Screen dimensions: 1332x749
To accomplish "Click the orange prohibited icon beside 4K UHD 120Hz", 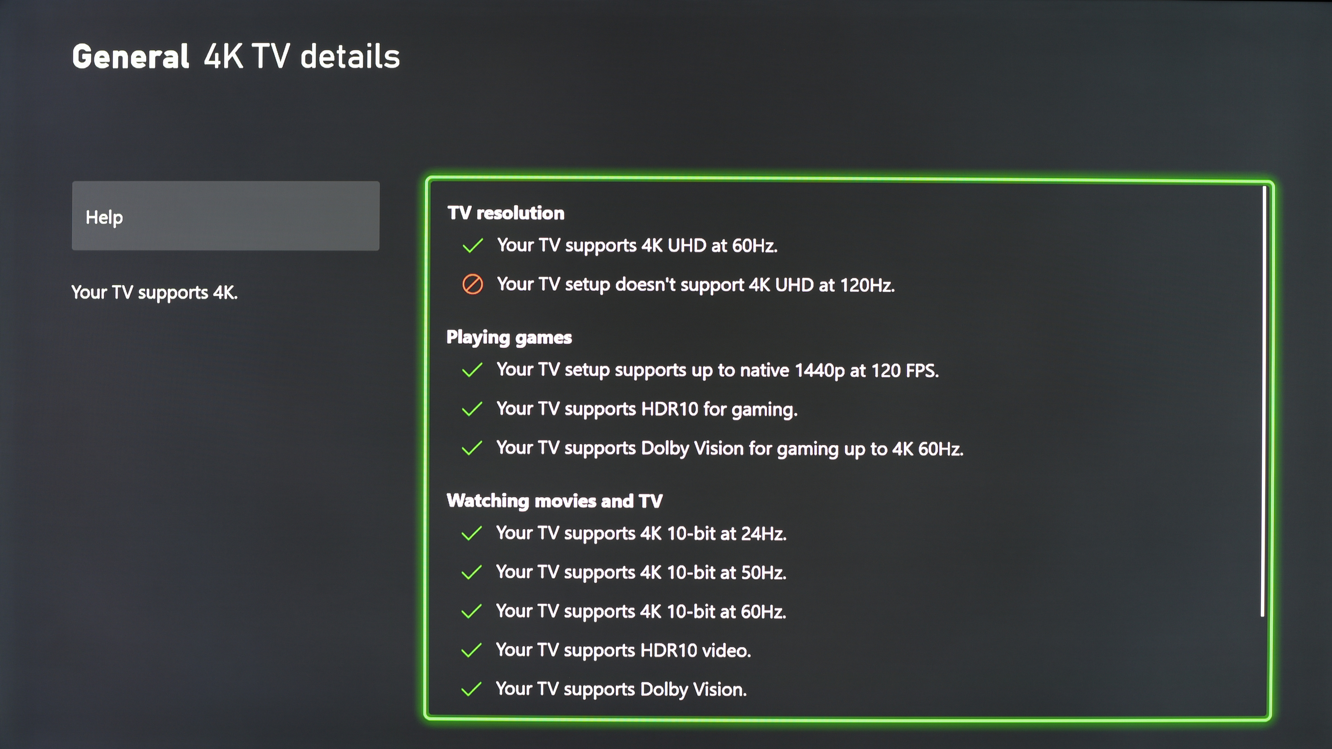I will (472, 284).
